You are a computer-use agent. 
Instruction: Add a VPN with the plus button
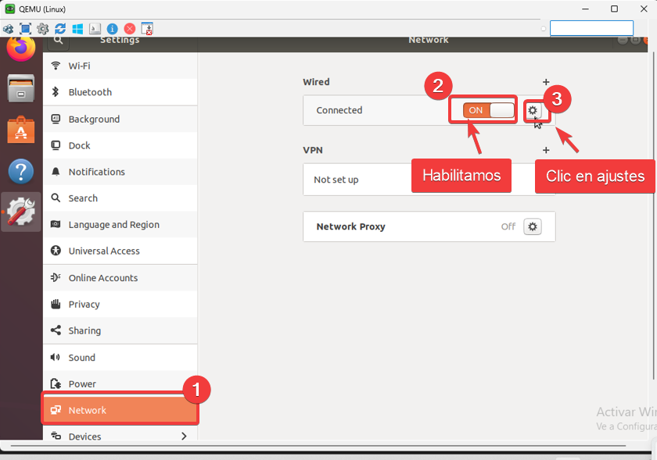(x=546, y=150)
